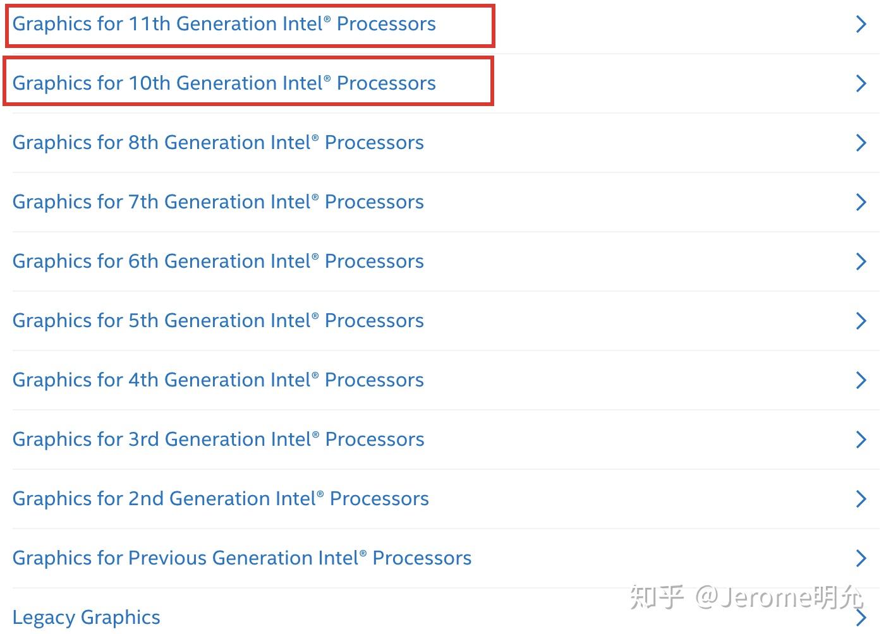Choose Graphics for 2nd Generation Intel Processors
Viewport: 886px width, 634px height.
point(221,499)
